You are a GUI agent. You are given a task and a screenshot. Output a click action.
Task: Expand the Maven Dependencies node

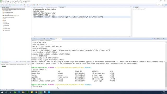(2, 17)
